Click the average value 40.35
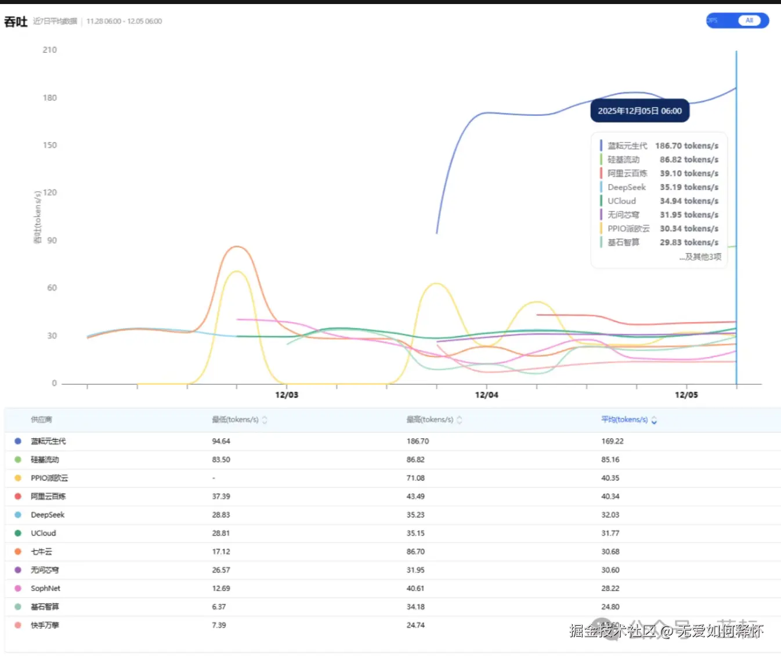781x656 pixels. tap(610, 478)
